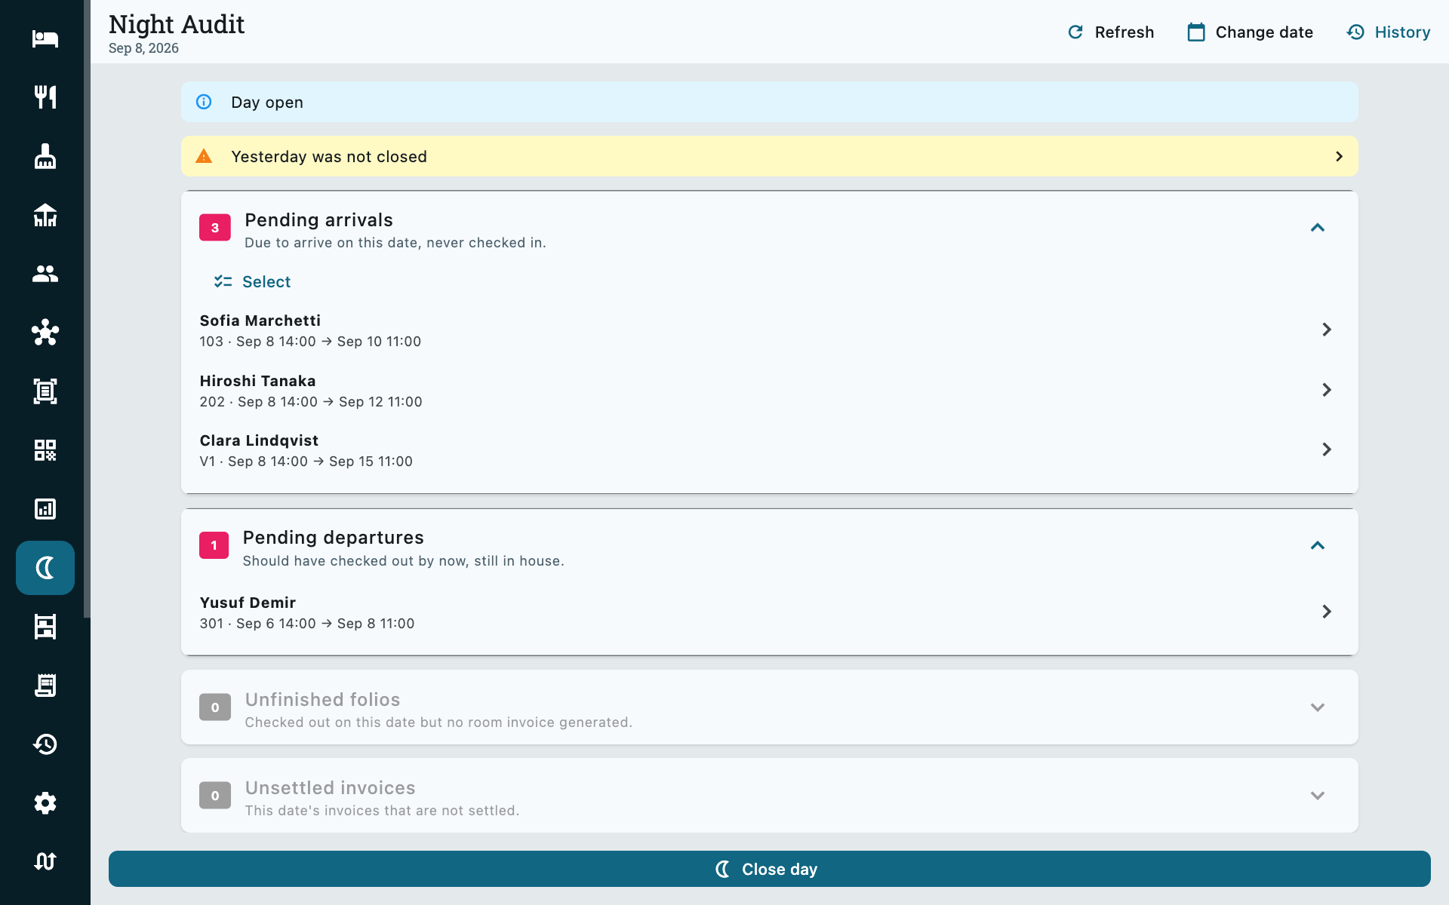Open the receipt invoices sidebar icon
The image size is (1449, 905).
pos(45,686)
